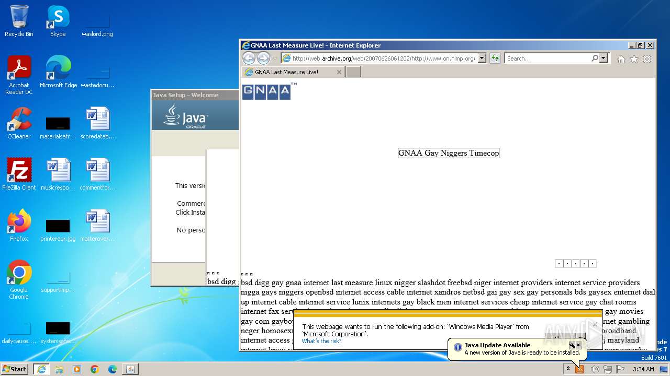The width and height of the screenshot is (670, 376).
Task: Close the Java Update Available balloon
Action: point(578,345)
